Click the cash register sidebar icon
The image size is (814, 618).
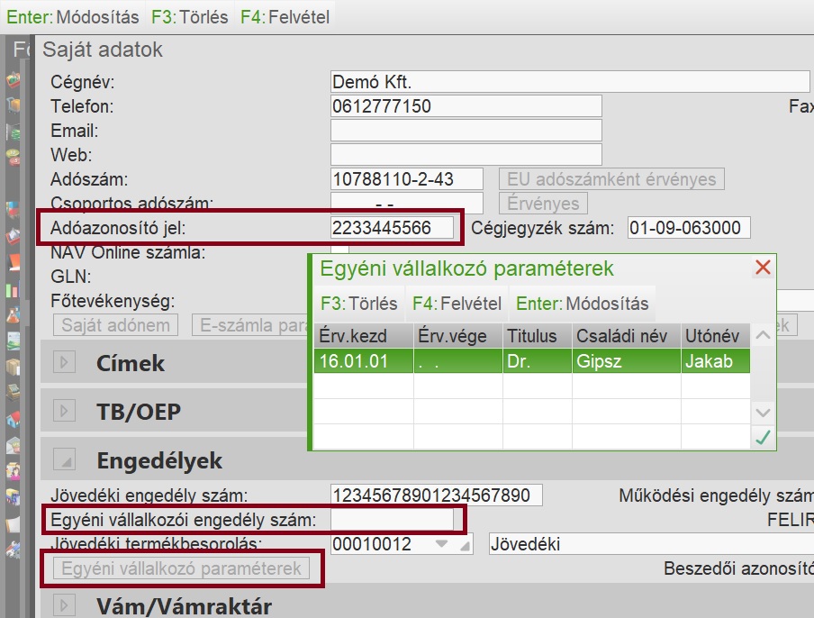pos(13,392)
